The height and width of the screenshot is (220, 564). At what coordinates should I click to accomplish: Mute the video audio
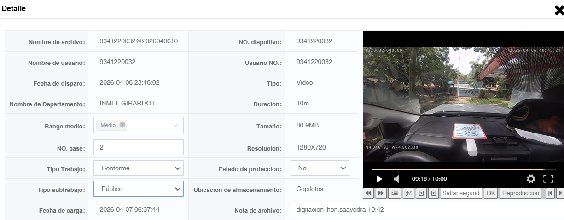(x=396, y=179)
